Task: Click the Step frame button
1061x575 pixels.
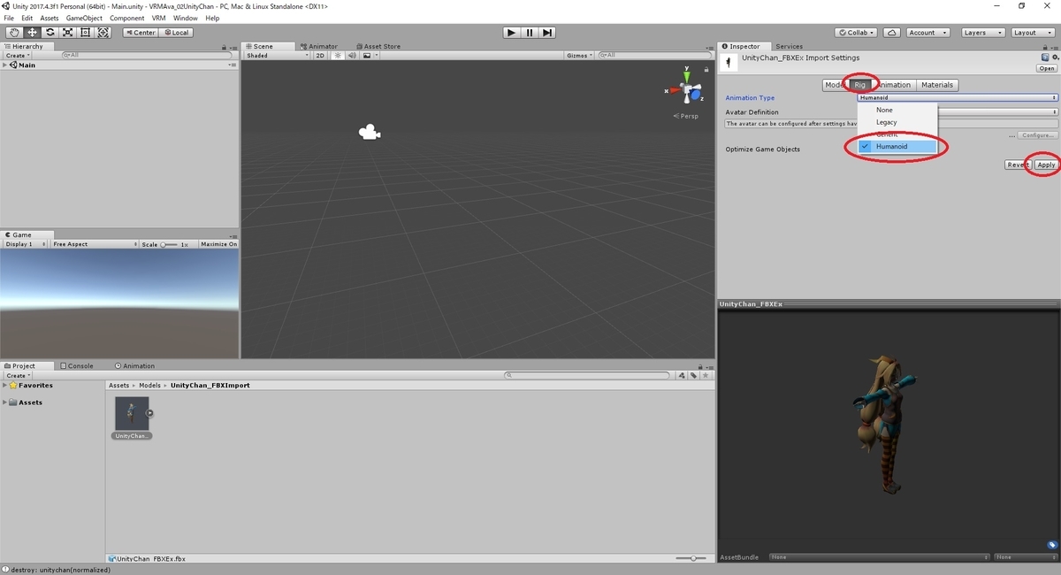Action: pos(547,33)
